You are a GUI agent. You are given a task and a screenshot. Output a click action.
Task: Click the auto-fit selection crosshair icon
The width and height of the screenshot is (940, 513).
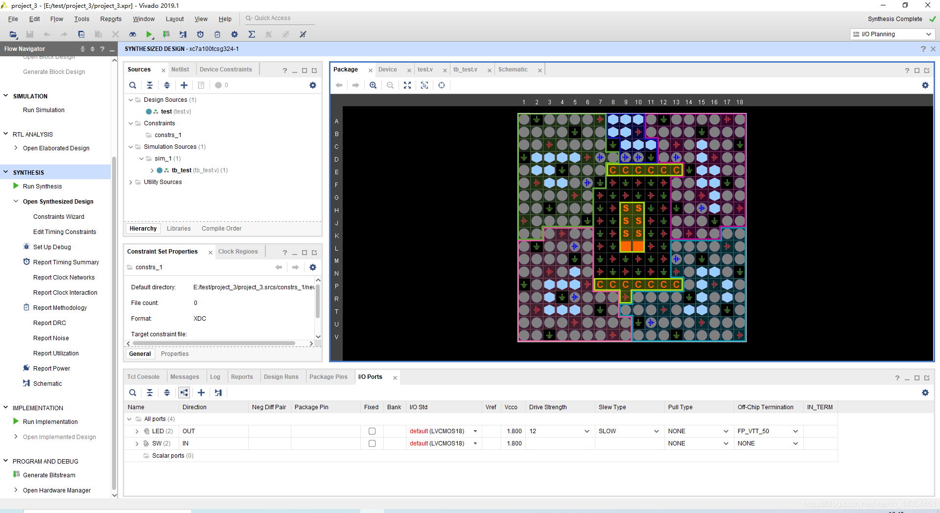442,85
